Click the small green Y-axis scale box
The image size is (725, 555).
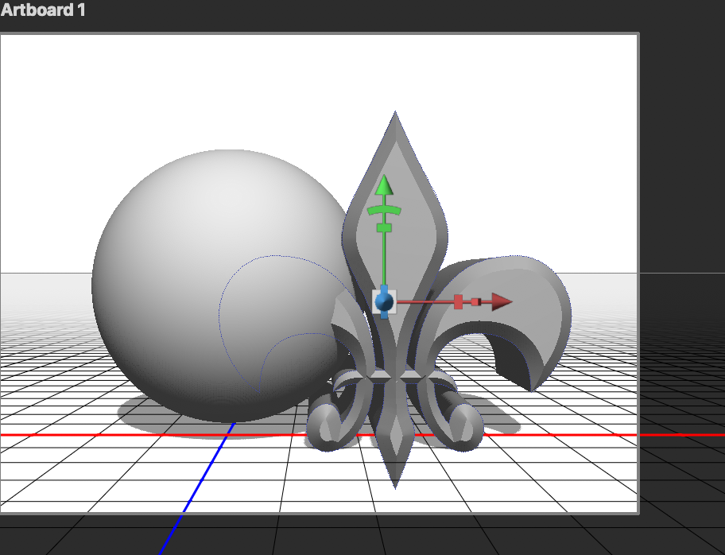[385, 227]
